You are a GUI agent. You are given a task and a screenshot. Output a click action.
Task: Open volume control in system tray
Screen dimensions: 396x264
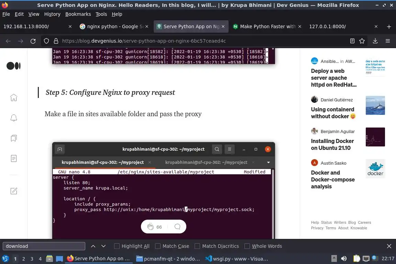click(344, 258)
